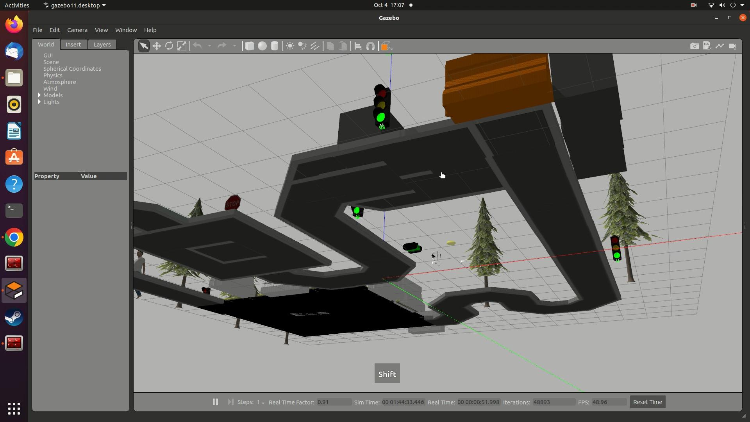
Task: Switch to the World tab
Action: pyautogui.click(x=46, y=44)
